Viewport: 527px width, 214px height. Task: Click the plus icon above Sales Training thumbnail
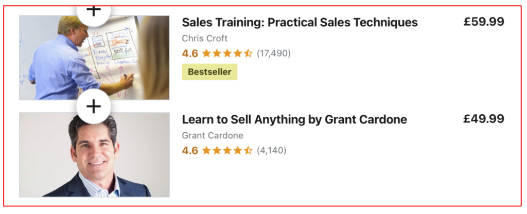click(93, 11)
